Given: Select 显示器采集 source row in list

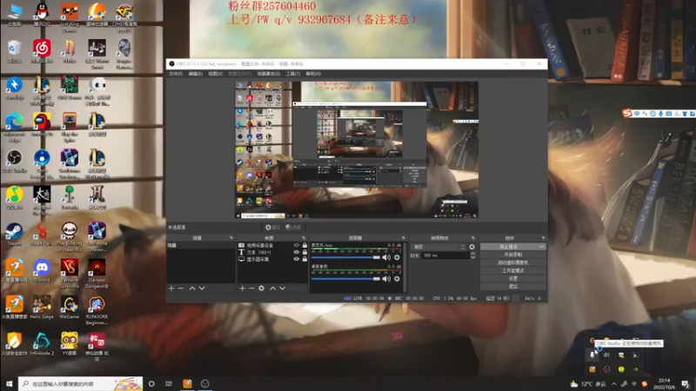Looking at the screenshot, I should 272,259.
